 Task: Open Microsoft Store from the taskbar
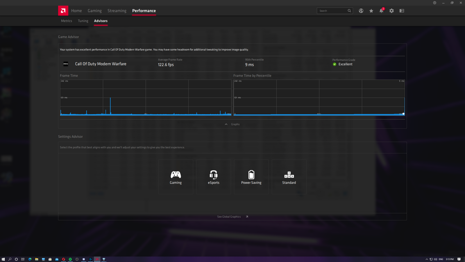point(50,259)
